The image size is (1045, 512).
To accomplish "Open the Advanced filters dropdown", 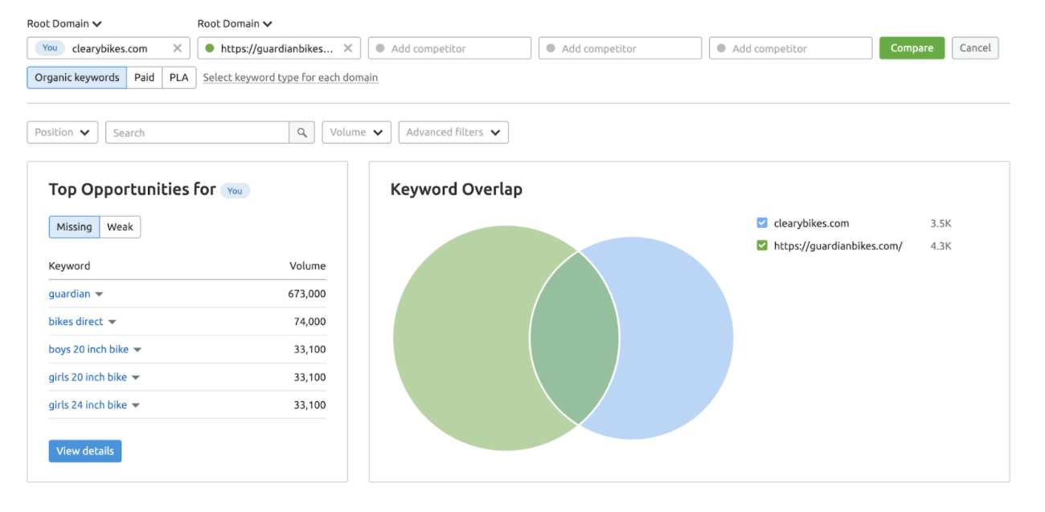I will pos(453,132).
